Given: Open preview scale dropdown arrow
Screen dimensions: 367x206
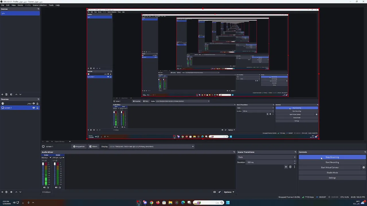Looking at the screenshot, I should coord(70,142).
